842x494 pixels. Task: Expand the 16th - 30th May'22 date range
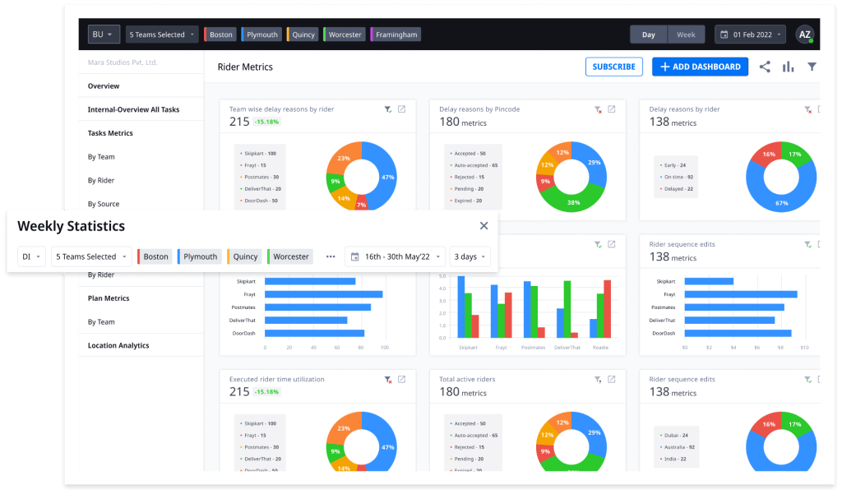[x=395, y=256]
